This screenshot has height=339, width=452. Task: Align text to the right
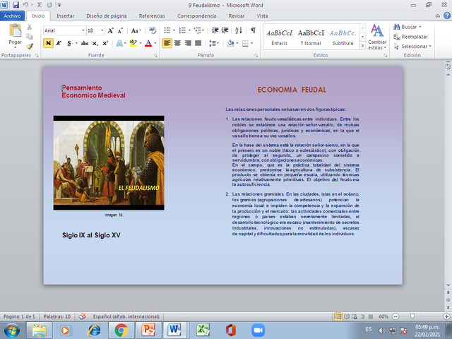pos(188,43)
